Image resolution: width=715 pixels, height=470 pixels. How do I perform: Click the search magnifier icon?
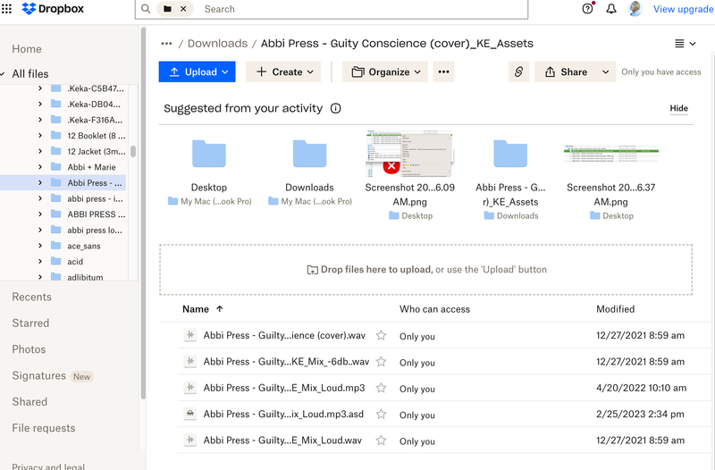tap(146, 9)
